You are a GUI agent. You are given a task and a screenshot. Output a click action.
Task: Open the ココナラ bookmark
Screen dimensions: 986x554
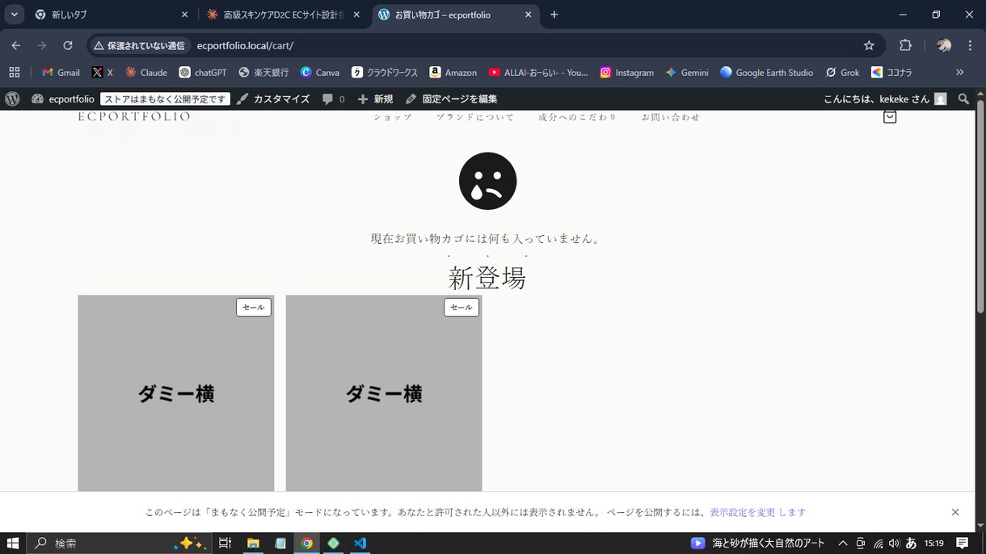891,72
